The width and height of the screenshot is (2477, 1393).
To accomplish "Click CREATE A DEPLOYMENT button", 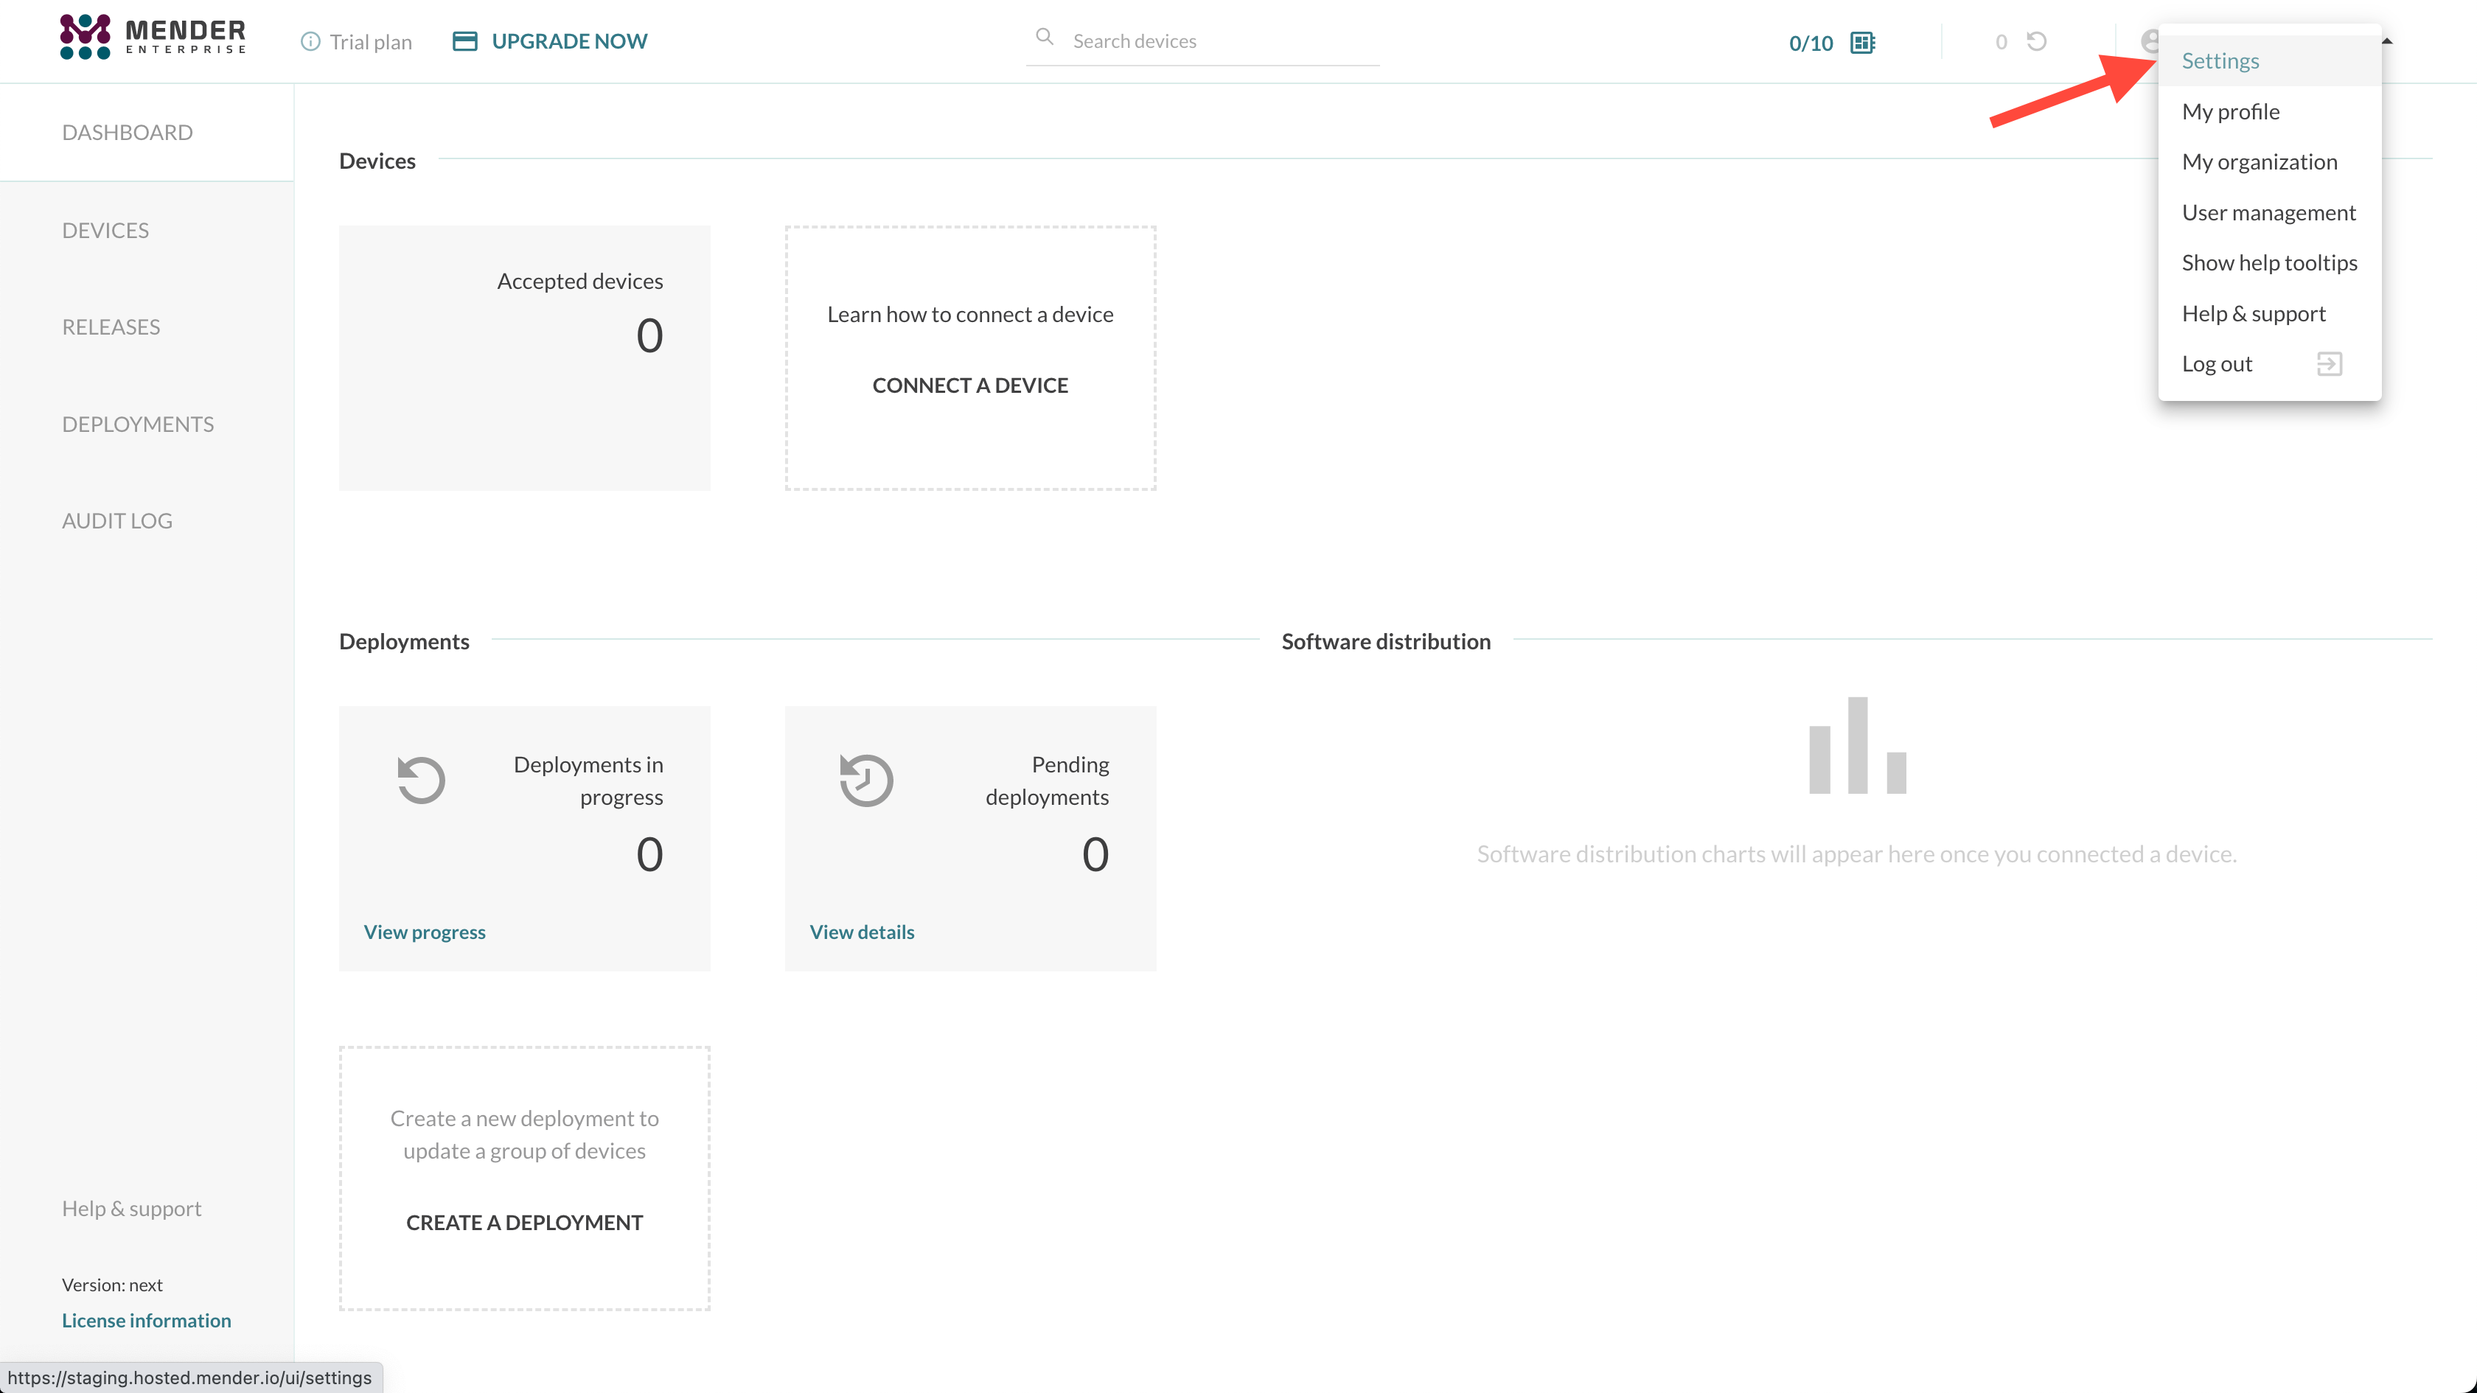I will click(x=524, y=1222).
